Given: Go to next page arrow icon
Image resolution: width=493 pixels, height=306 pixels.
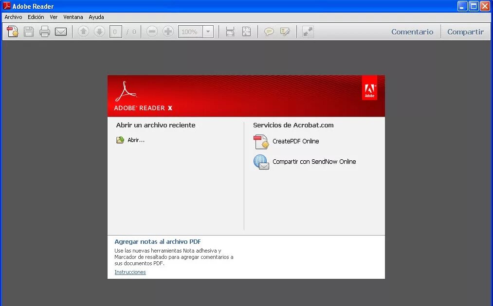Looking at the screenshot, I should click(x=99, y=32).
